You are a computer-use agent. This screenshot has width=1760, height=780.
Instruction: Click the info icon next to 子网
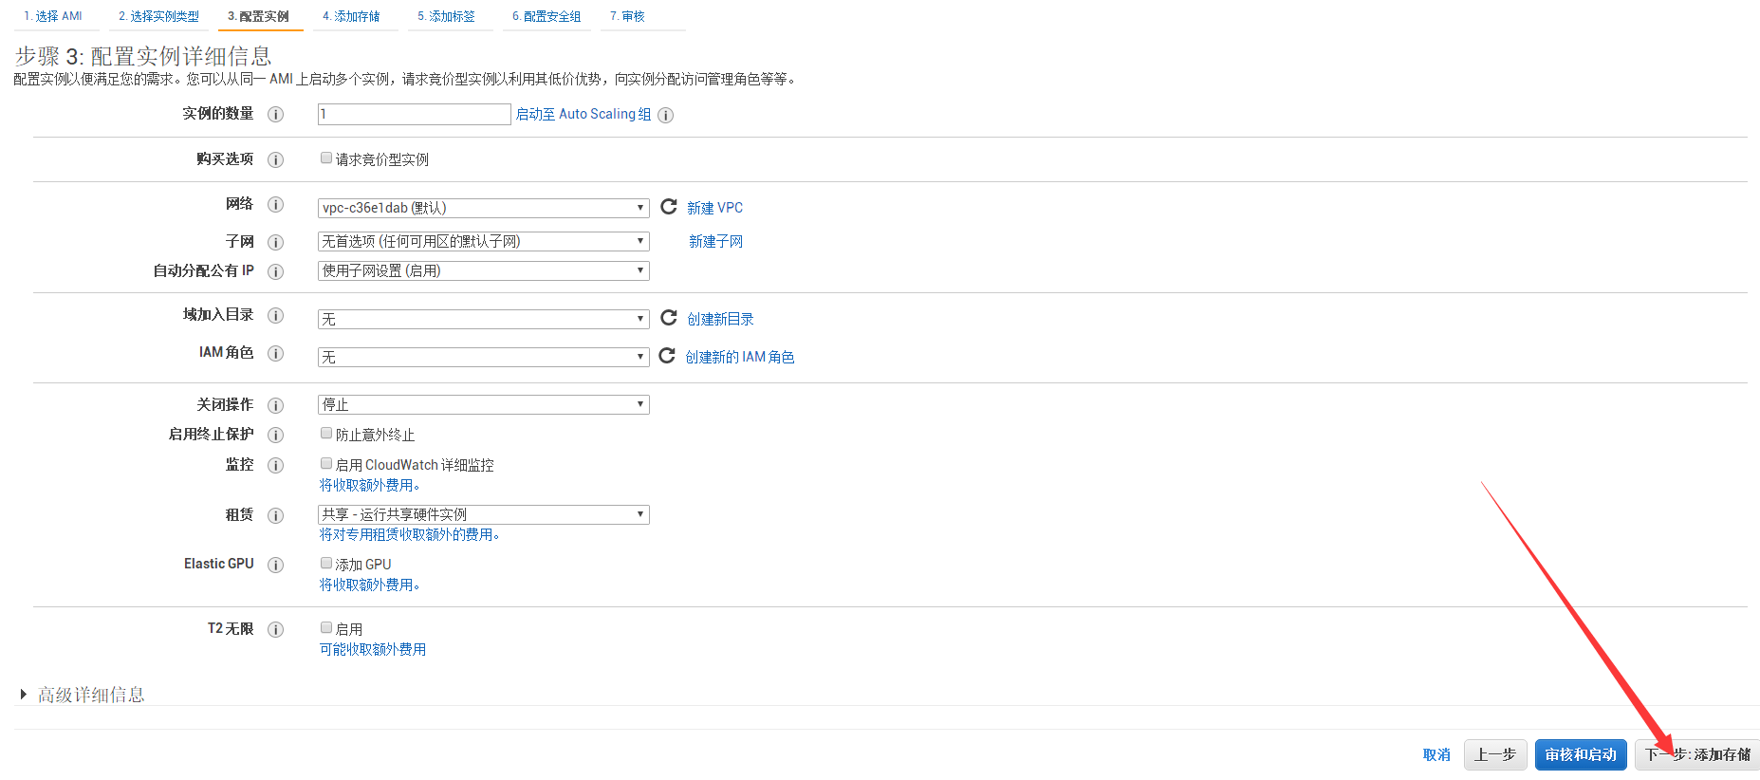(275, 242)
